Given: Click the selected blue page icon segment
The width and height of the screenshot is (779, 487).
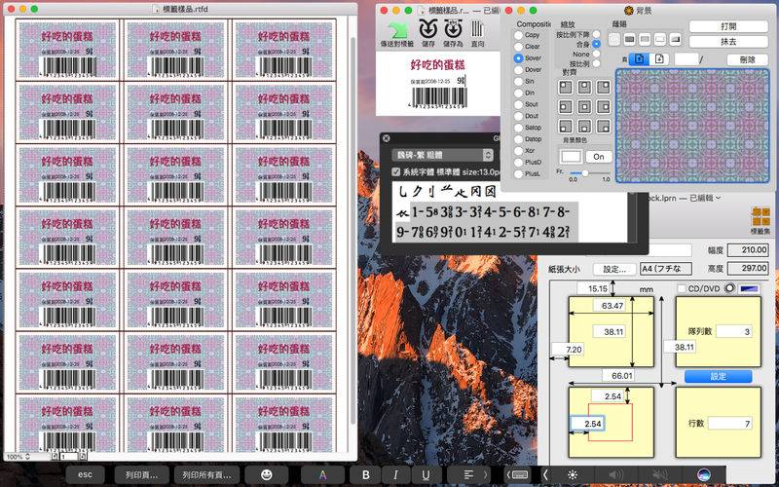Looking at the screenshot, I should pyautogui.click(x=639, y=59).
